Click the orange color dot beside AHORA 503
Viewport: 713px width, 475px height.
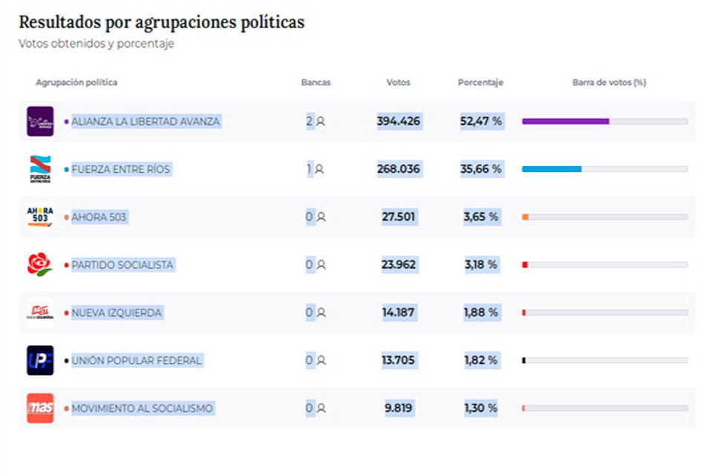[66, 217]
